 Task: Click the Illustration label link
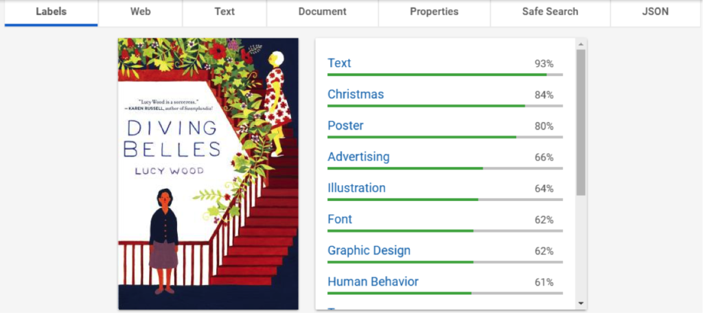tap(356, 188)
